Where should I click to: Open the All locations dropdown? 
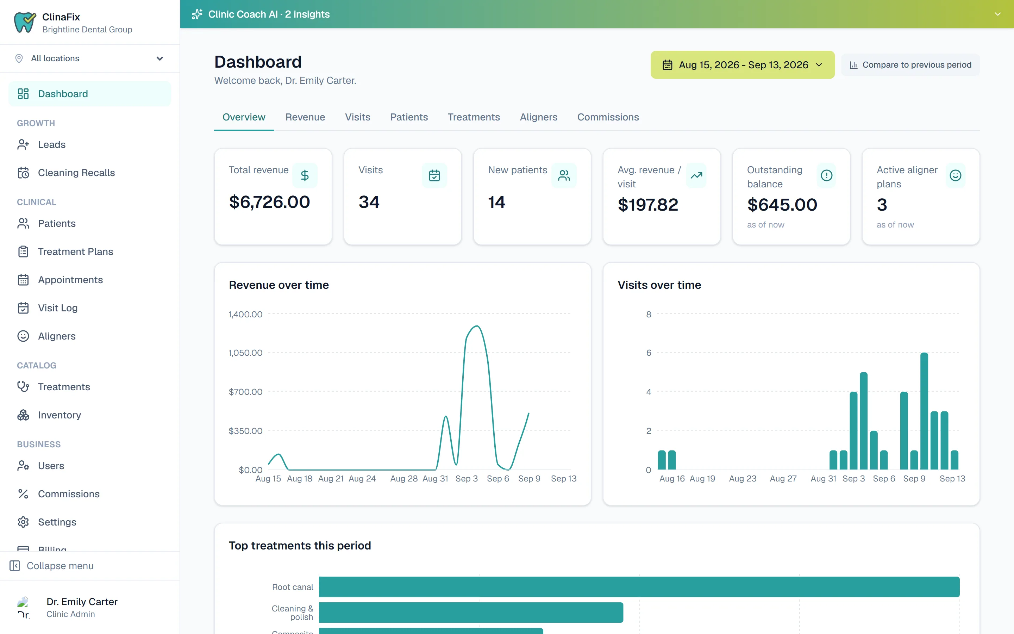click(90, 58)
